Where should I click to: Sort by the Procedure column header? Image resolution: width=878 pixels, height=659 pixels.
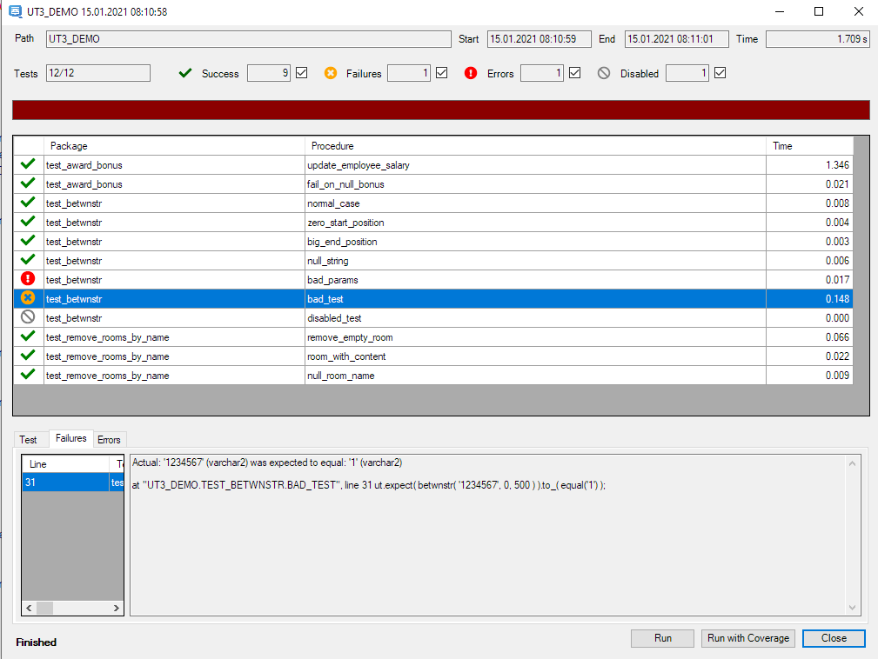tap(535, 146)
